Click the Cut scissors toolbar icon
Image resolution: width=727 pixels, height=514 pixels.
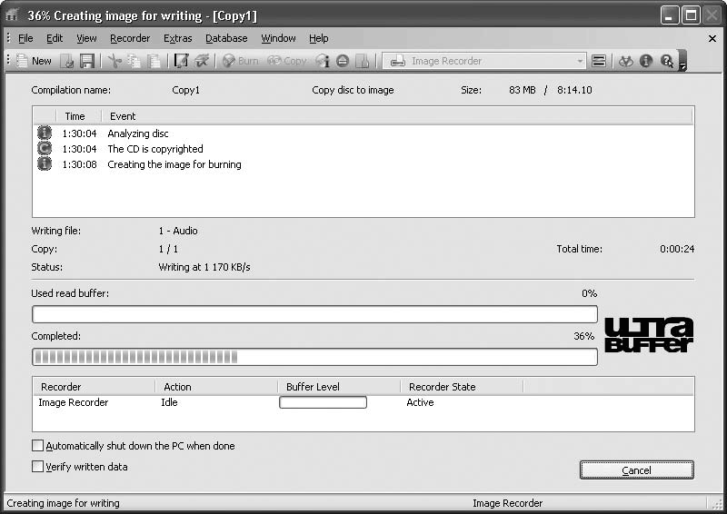[115, 61]
